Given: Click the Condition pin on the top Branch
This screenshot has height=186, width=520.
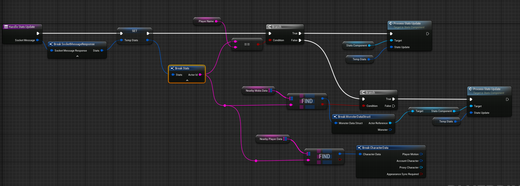Looking at the screenshot, I should (x=270, y=40).
